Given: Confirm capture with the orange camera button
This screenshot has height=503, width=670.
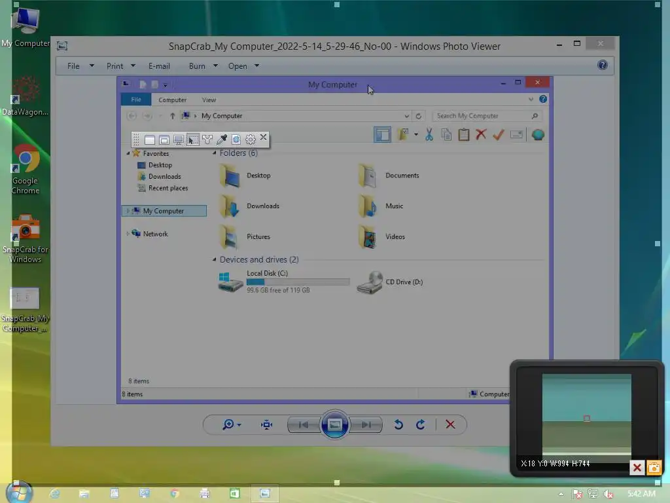Looking at the screenshot, I should 654,468.
